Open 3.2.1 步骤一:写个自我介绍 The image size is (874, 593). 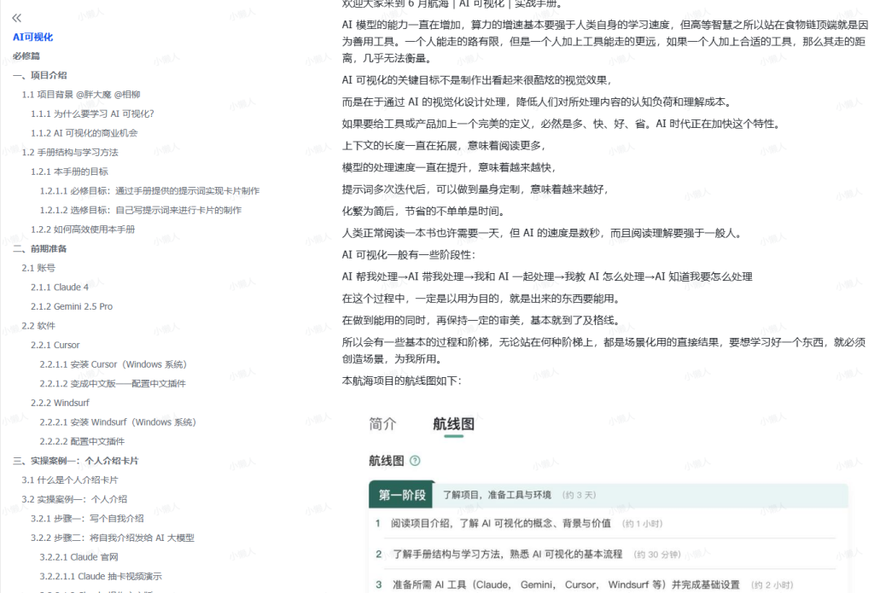[x=87, y=519]
